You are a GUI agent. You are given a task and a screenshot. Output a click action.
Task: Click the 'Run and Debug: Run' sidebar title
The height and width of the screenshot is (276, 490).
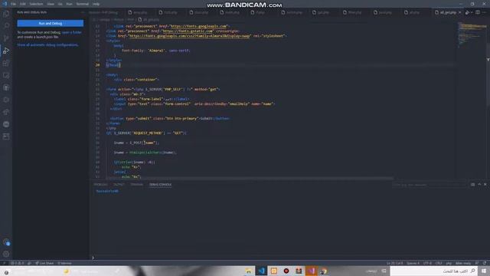tap(32, 12)
